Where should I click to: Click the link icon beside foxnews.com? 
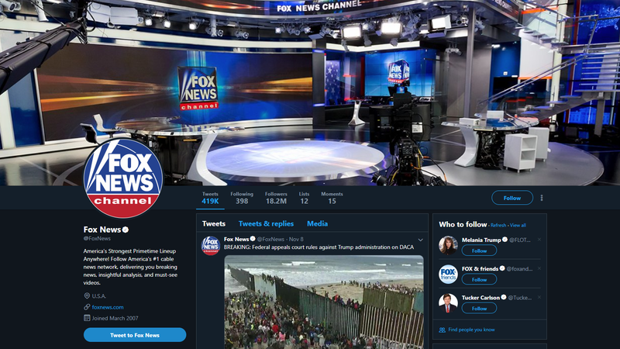[x=87, y=306]
